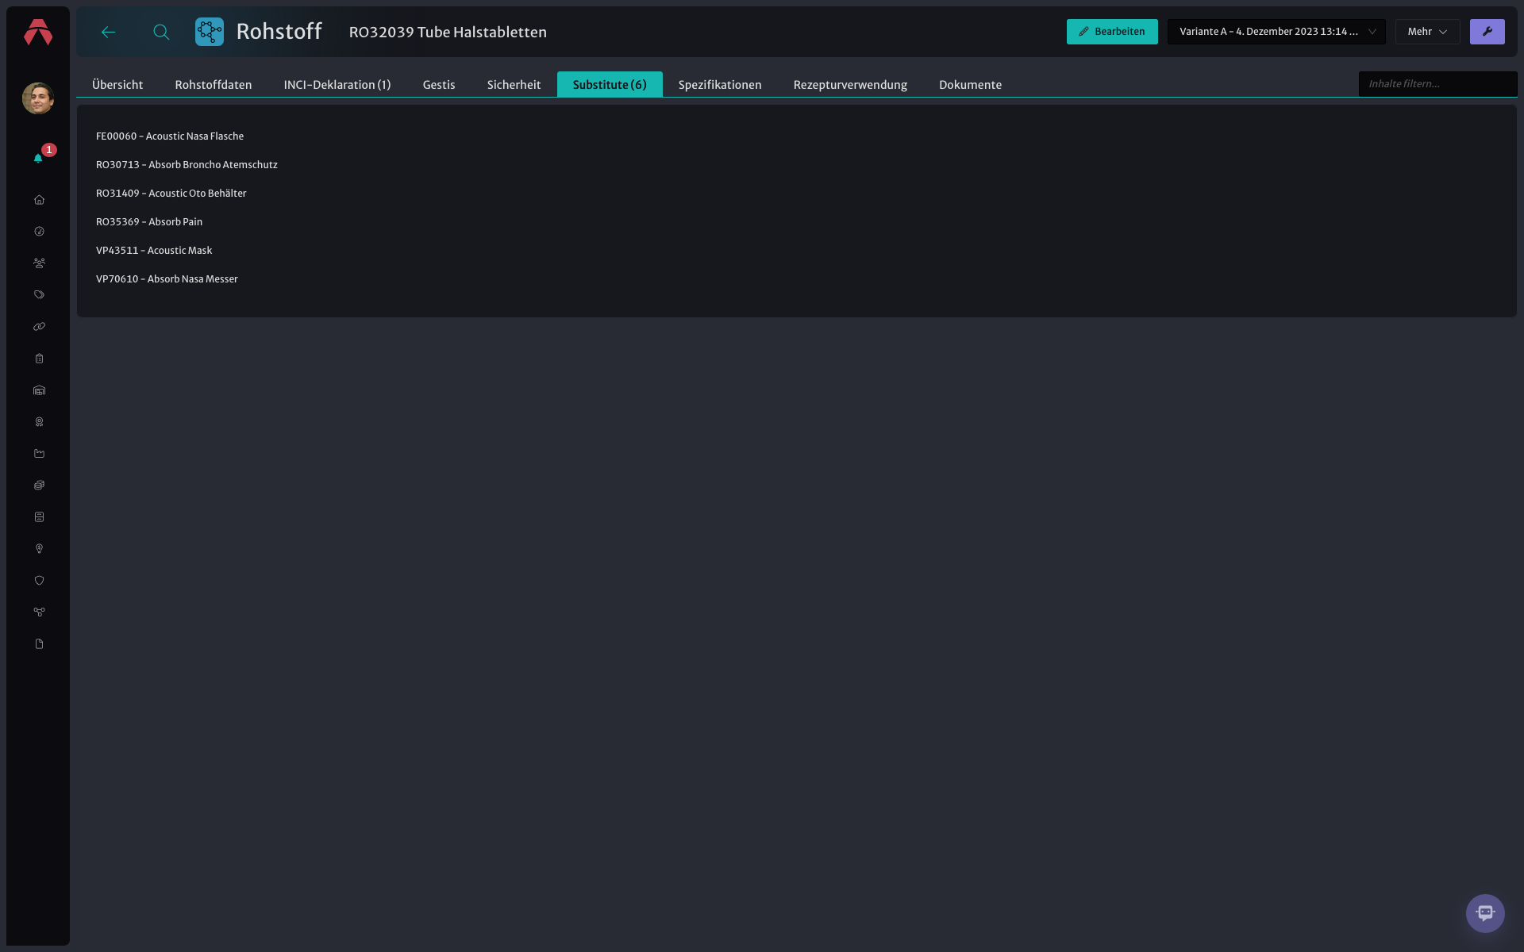The height and width of the screenshot is (952, 1524).
Task: Open the INCI-Deklaration (1) tab
Action: (x=337, y=85)
